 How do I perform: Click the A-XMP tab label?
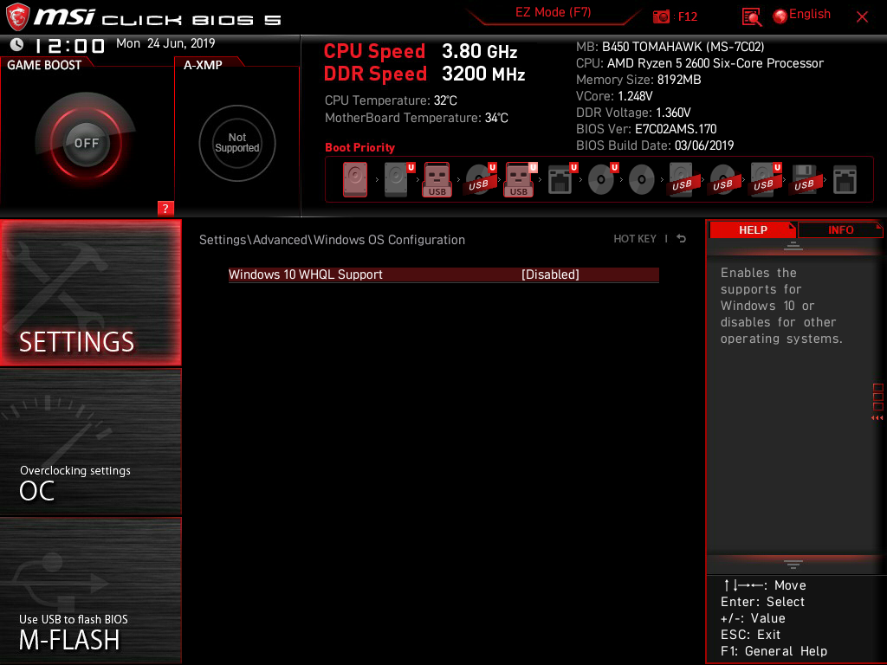[203, 65]
